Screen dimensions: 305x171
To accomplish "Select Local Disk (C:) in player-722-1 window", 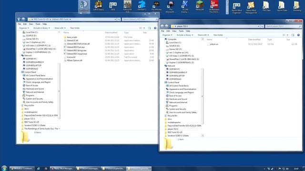I will pyautogui.click(x=173, y=43).
